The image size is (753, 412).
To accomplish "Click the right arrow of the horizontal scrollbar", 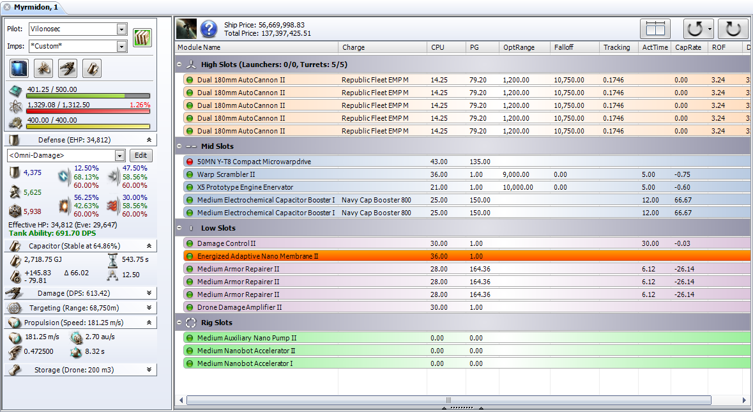I will 744,400.
